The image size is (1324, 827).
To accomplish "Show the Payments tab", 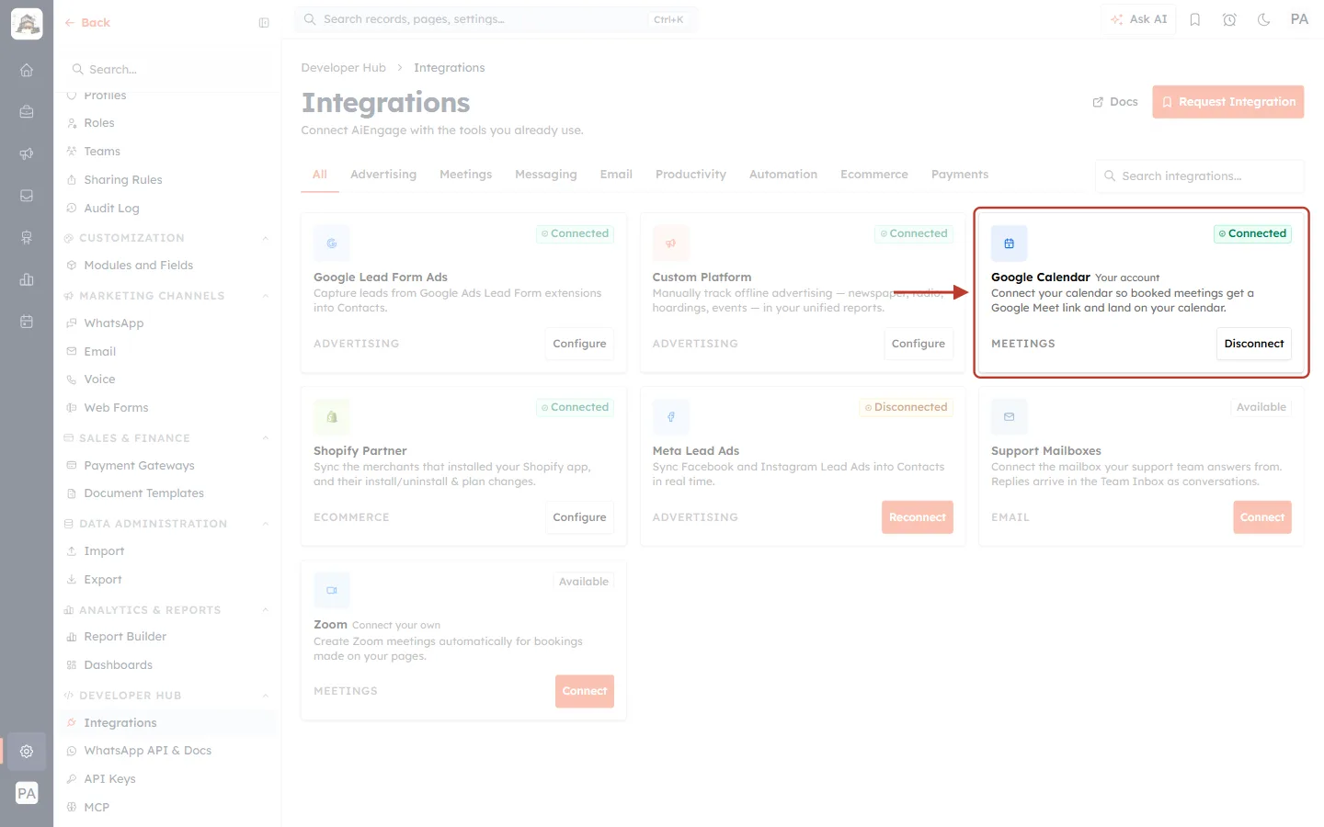I will point(960,175).
